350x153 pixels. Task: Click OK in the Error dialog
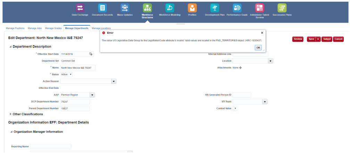click(258, 48)
